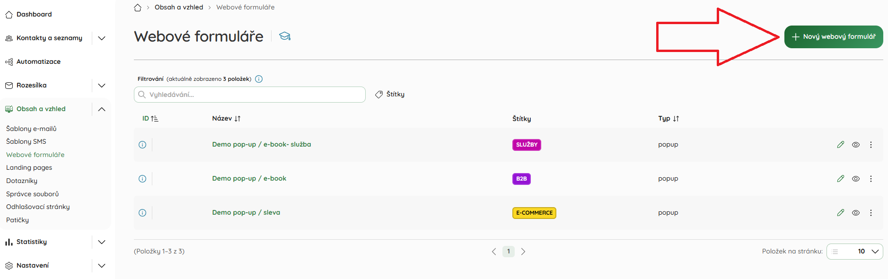
Task: Click the Položky 1–3 z 3 text
Action: point(159,252)
